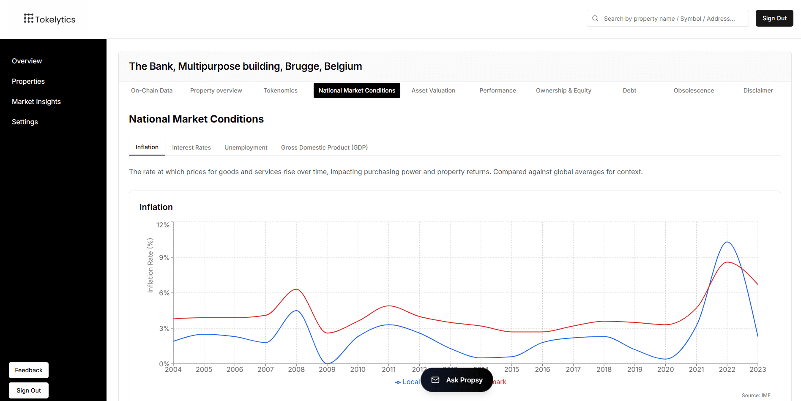Image resolution: width=801 pixels, height=401 pixels.
Task: Open Settings from the sidebar
Action: (x=25, y=122)
